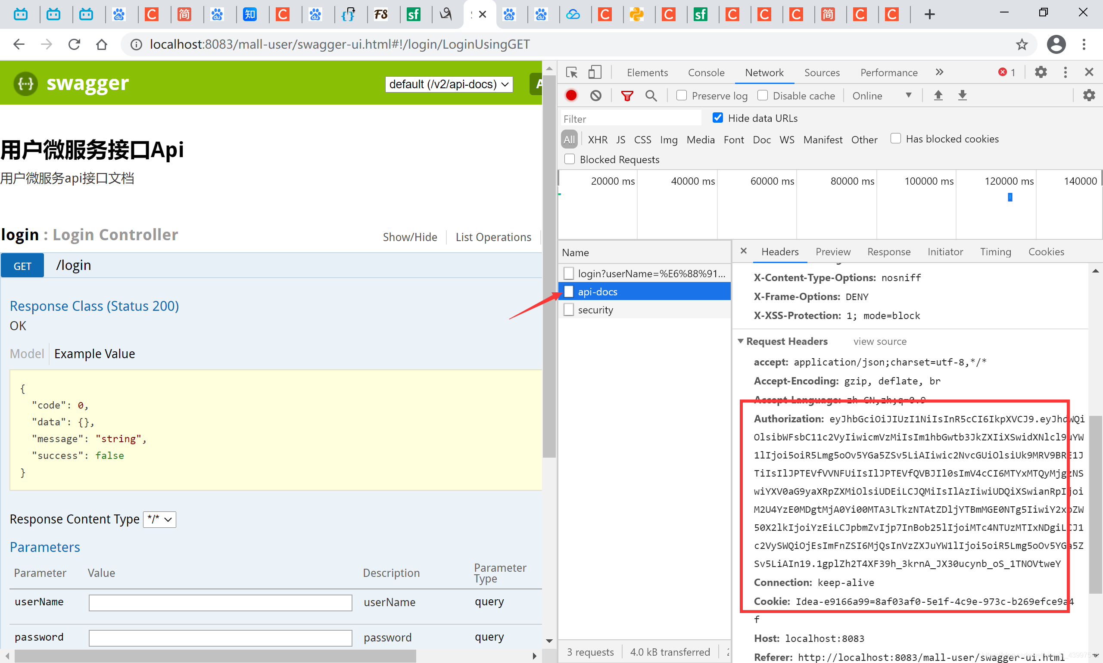Open the default /v2/api-docs dropdown

[449, 84]
